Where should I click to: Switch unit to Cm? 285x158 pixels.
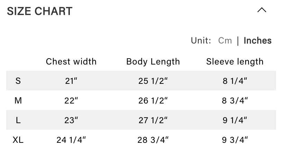[x=225, y=41]
